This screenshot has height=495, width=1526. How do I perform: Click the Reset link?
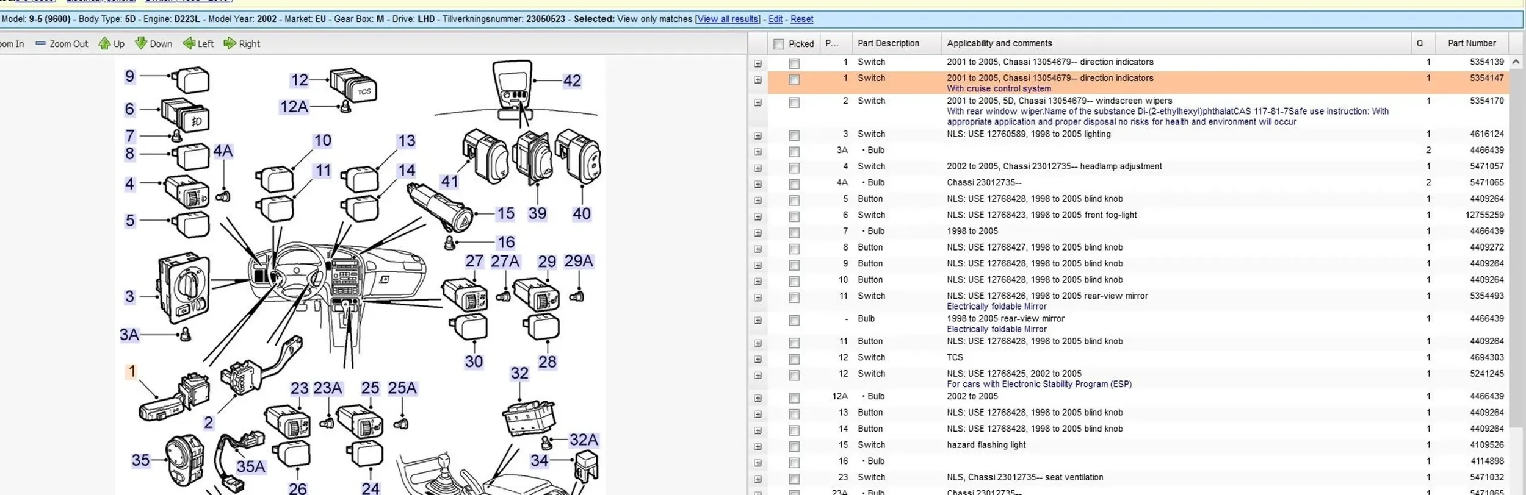point(801,19)
